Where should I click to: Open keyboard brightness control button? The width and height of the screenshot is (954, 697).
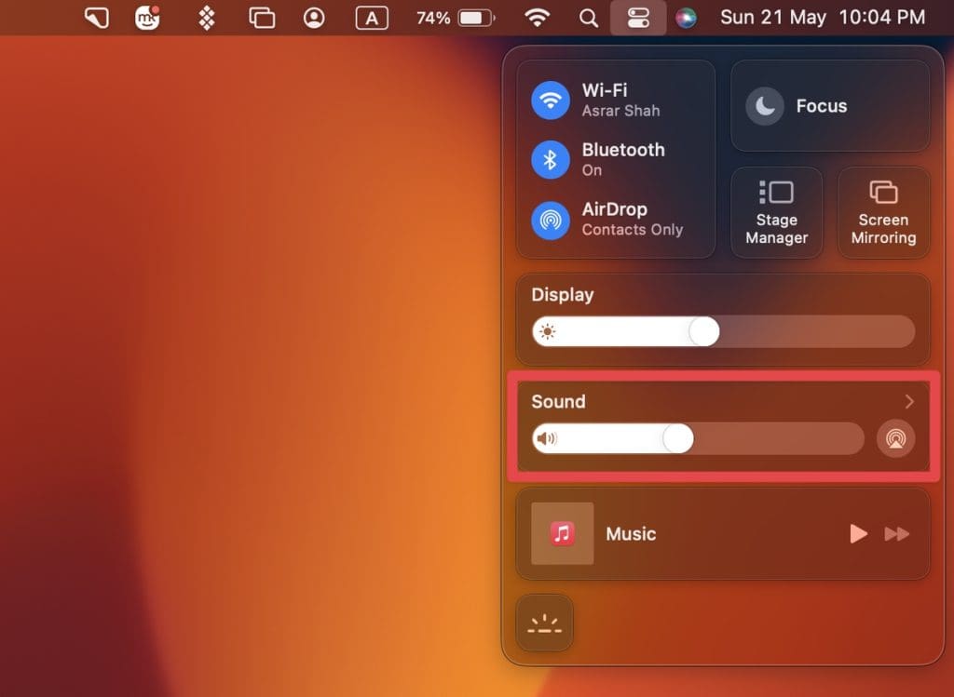544,623
